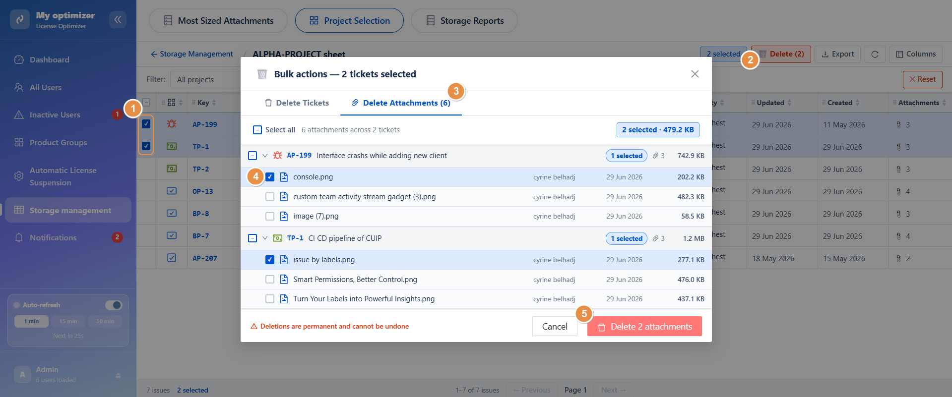Click the console.png file icon
The image size is (952, 397).
284,177
